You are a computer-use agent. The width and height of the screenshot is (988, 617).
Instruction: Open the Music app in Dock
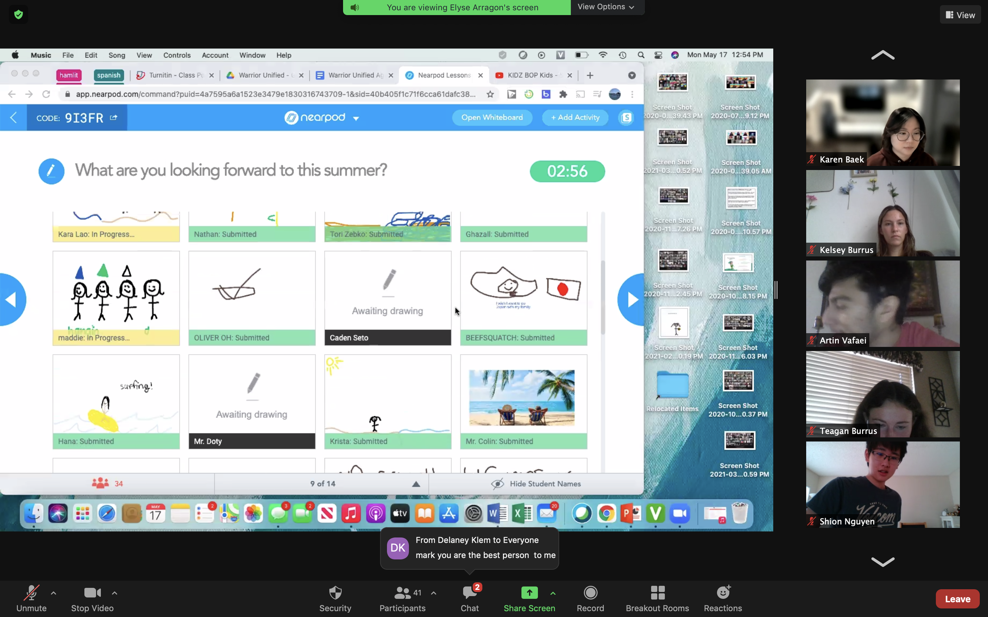pos(351,513)
